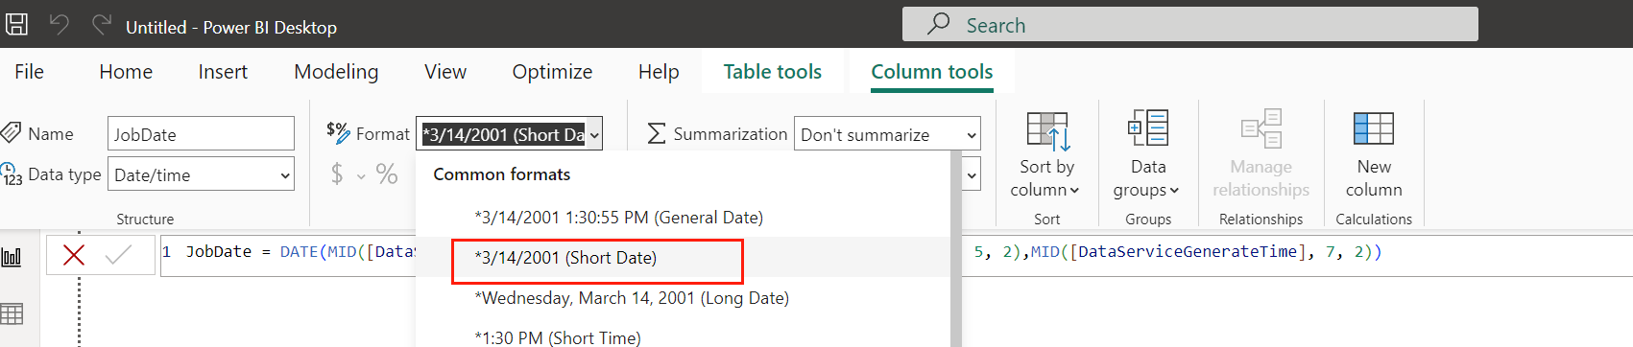Click the Save icon in title bar
The width and height of the screenshot is (1633, 347).
point(16,24)
